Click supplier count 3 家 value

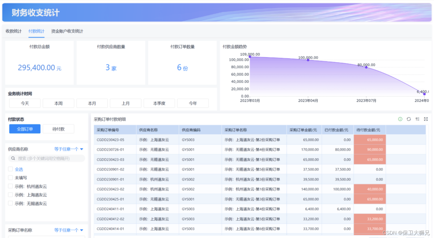click(111, 67)
